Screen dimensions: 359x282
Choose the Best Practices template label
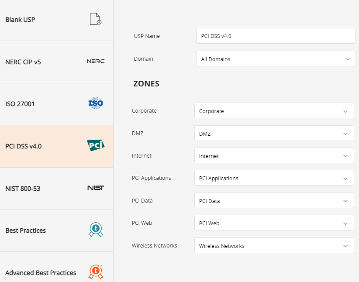click(x=25, y=230)
